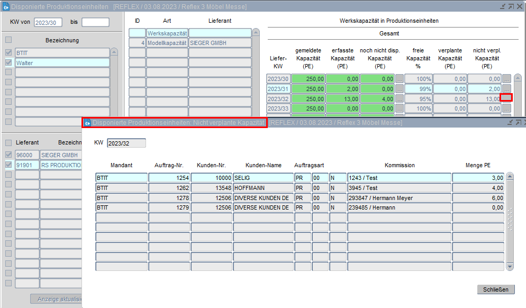Screen dimensions: 526x308
Task: Toggle the Walter checkbox
Action: click(8, 62)
